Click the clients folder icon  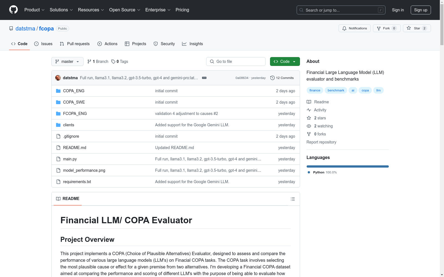point(58,125)
